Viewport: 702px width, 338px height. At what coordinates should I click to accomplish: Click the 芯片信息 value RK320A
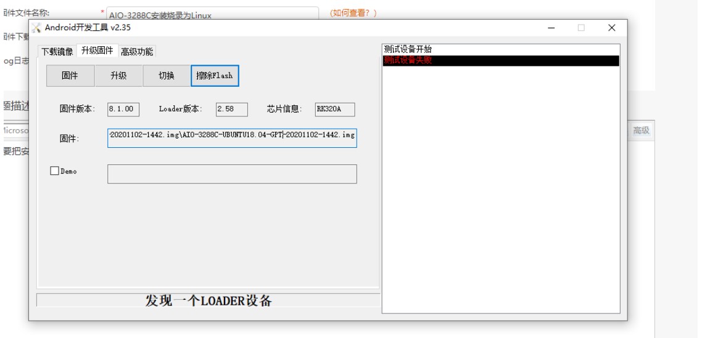tap(335, 109)
